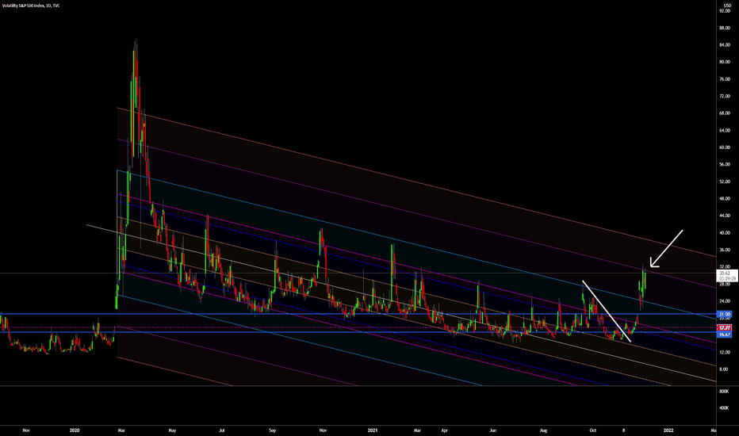This screenshot has height=436, width=739.
Task: Click the 2021 time axis label
Action: tap(373, 430)
